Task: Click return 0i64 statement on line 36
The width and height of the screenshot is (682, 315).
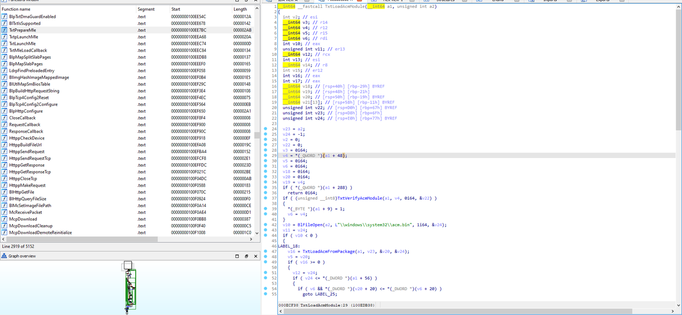Action: [302, 192]
